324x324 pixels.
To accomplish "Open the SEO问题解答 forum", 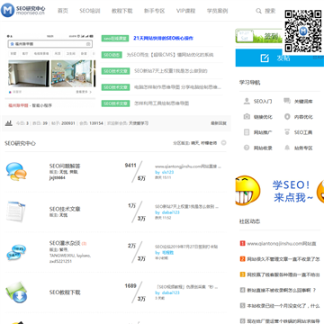I will point(65,166).
